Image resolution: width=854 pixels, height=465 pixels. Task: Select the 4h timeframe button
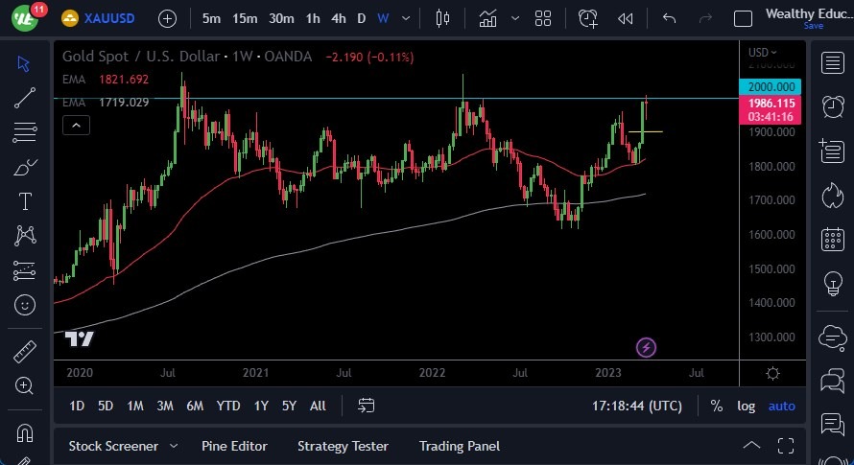[x=338, y=18]
